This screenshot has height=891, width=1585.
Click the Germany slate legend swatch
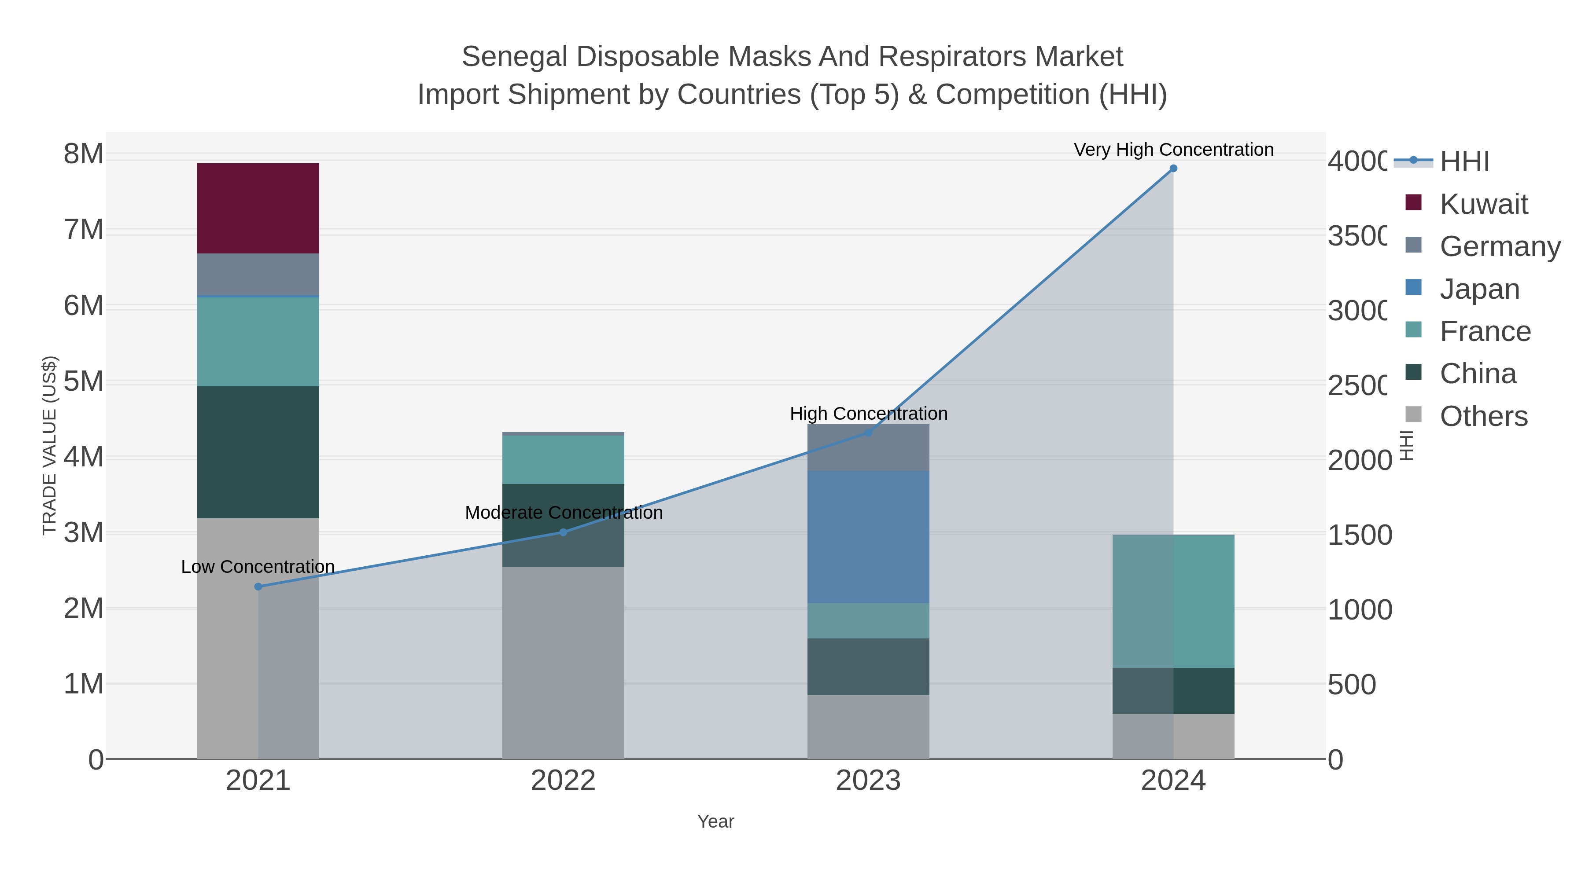[x=1414, y=244]
